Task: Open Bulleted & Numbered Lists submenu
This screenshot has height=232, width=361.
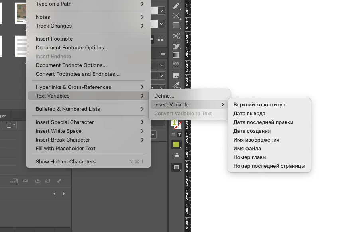Action: [88, 109]
